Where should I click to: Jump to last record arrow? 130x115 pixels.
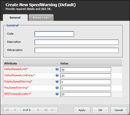pyautogui.click(x=46, y=110)
